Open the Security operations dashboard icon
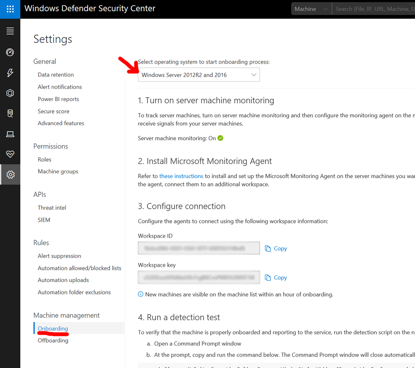Screen dimensions: 415x368 point(10,52)
